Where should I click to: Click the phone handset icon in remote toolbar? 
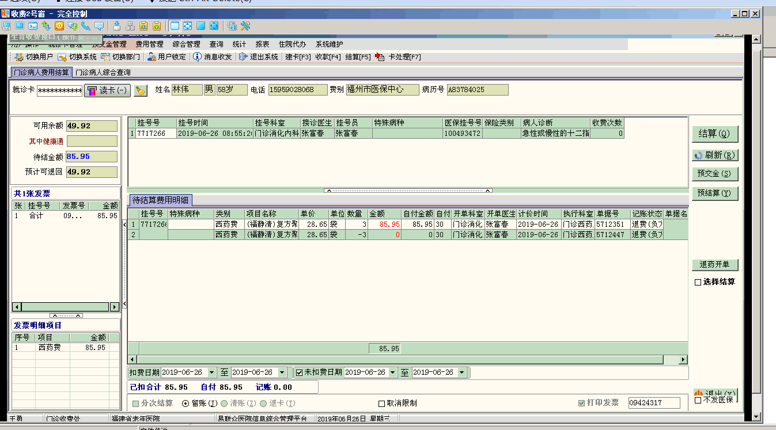pyautogui.click(x=86, y=26)
